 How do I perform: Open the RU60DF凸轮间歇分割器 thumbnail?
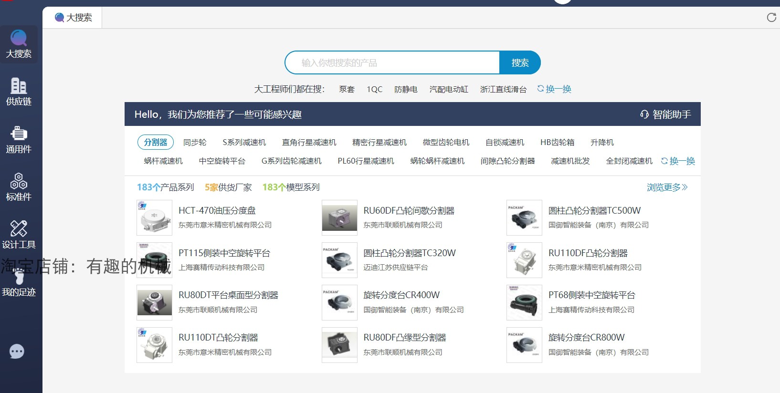tap(339, 217)
